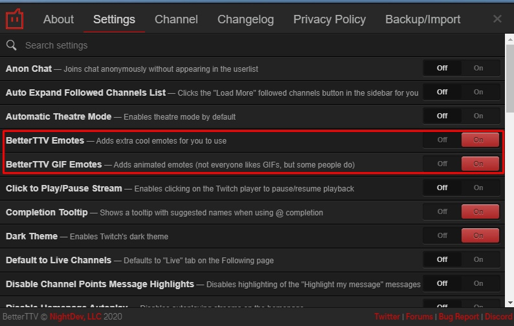Set Auto Expand Followed Channels to Off
The width and height of the screenshot is (514, 326).
pos(442,92)
